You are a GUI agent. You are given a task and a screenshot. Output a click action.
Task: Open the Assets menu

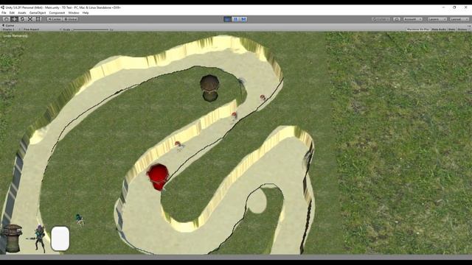point(21,13)
